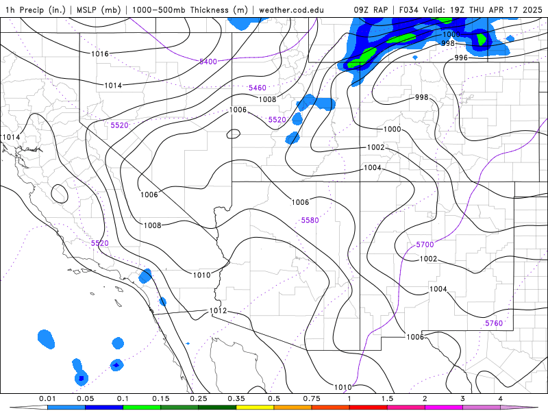Click the 0.05 legend tick label
Viewport: 548px width, 411px height.
point(85,399)
